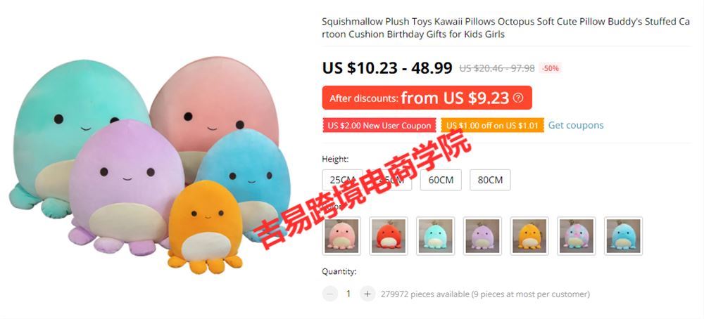704x319 pixels.
Task: Click the quantity number field
Action: pos(348,294)
